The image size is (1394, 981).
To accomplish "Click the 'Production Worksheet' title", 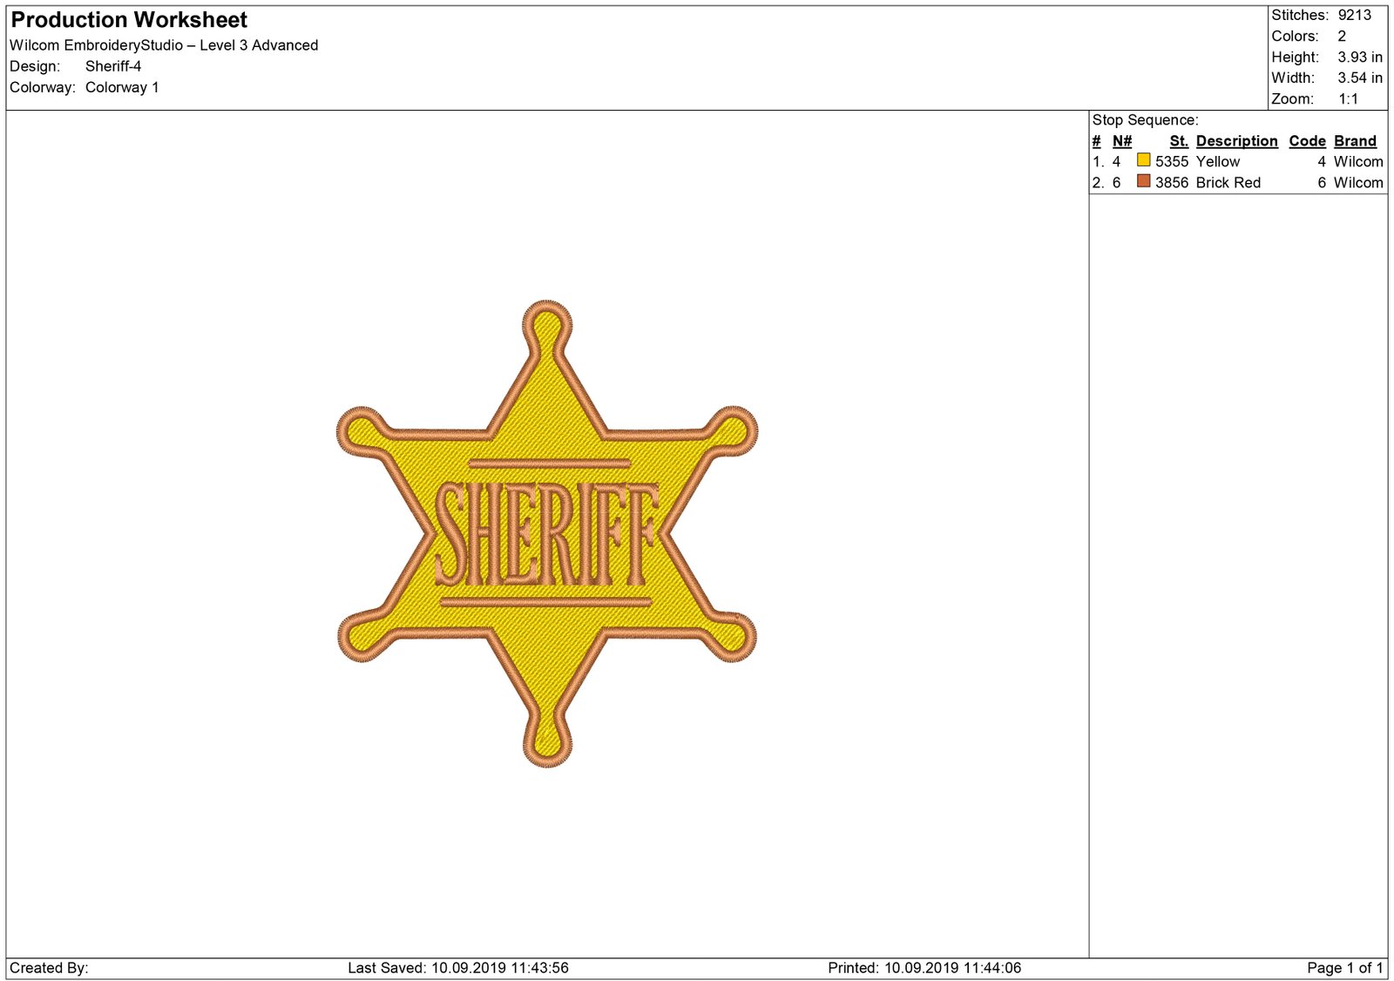I will (129, 20).
